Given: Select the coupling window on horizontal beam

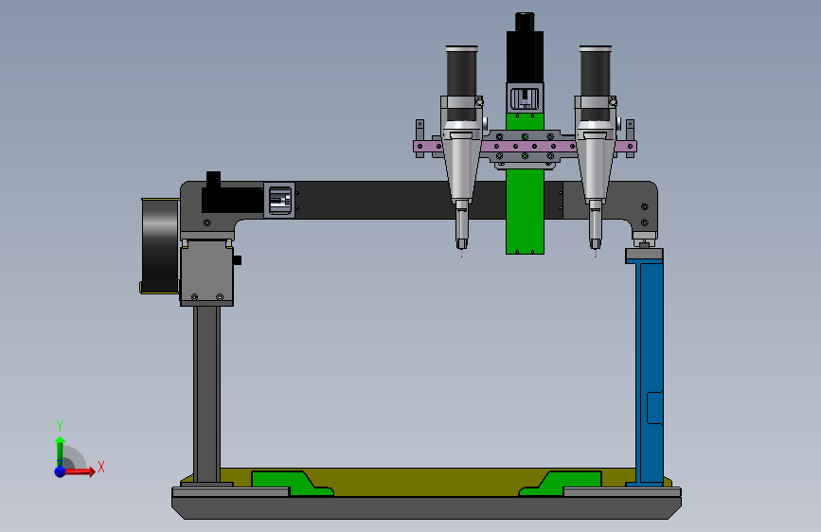Looking at the screenshot, I should pos(279,201).
